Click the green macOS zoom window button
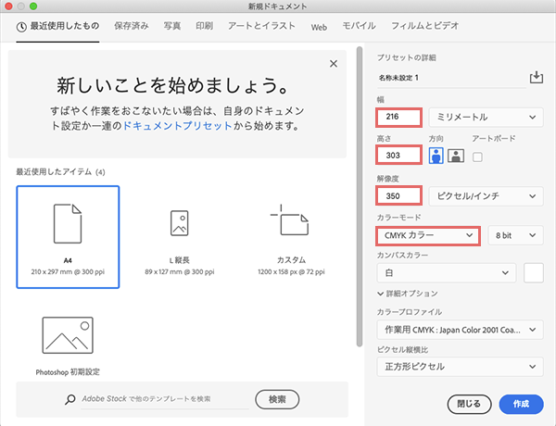The height and width of the screenshot is (426, 556). 33,6
